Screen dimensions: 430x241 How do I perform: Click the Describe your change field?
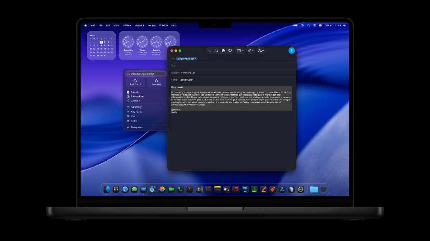click(147, 74)
